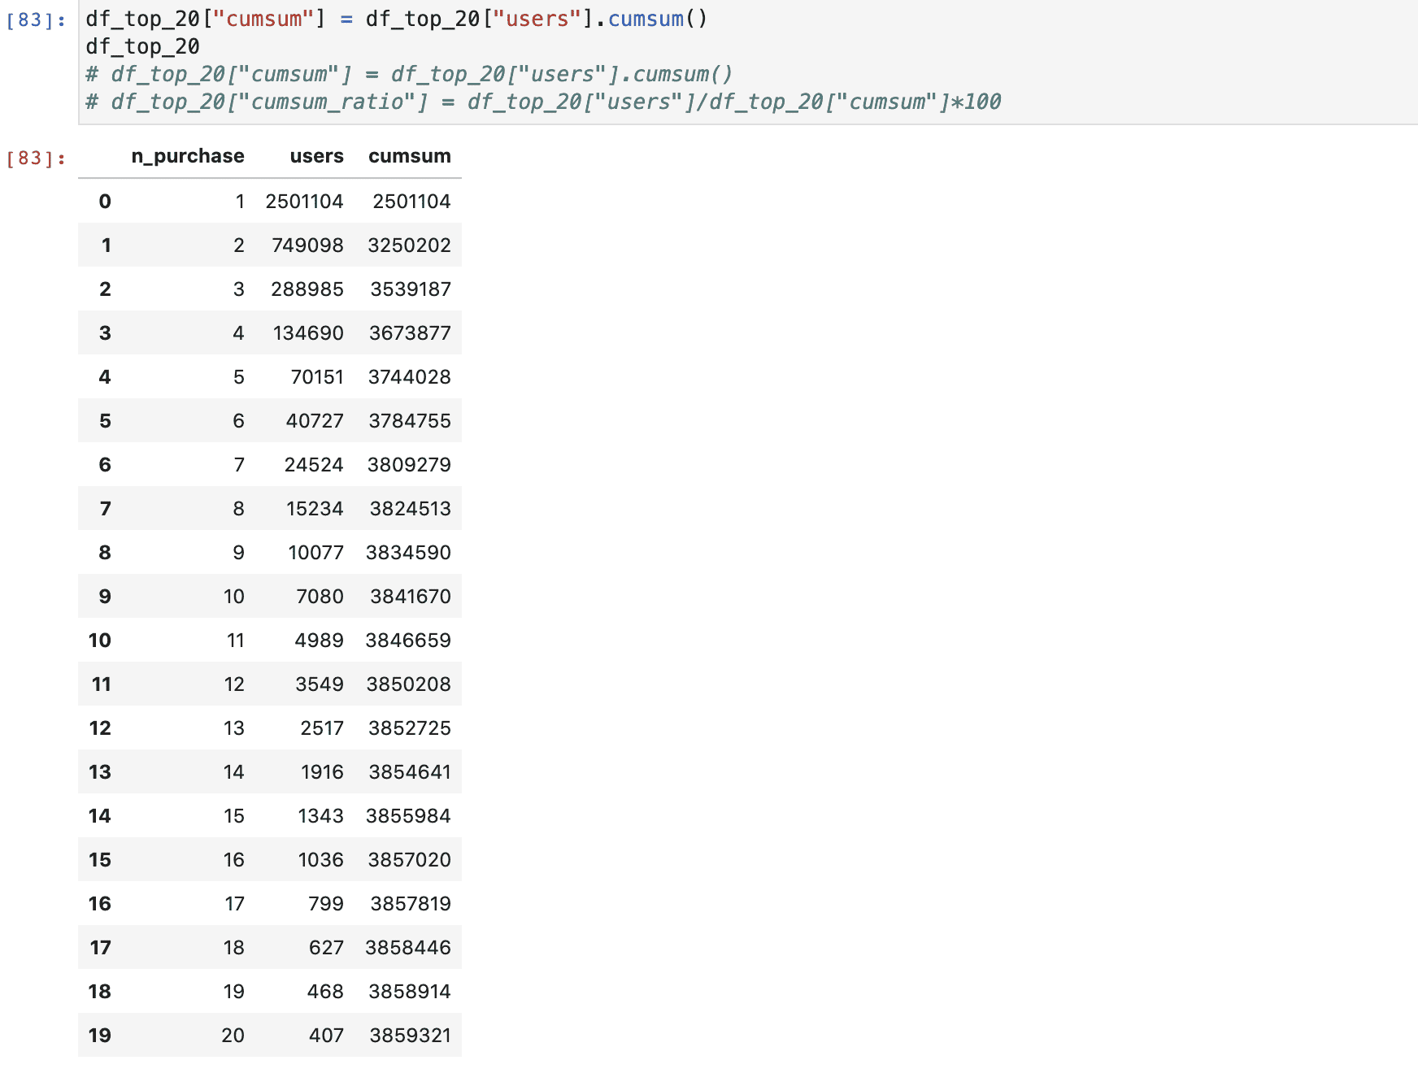This screenshot has width=1418, height=1073.
Task: Click the users cell in row index 0
Action: pos(305,202)
